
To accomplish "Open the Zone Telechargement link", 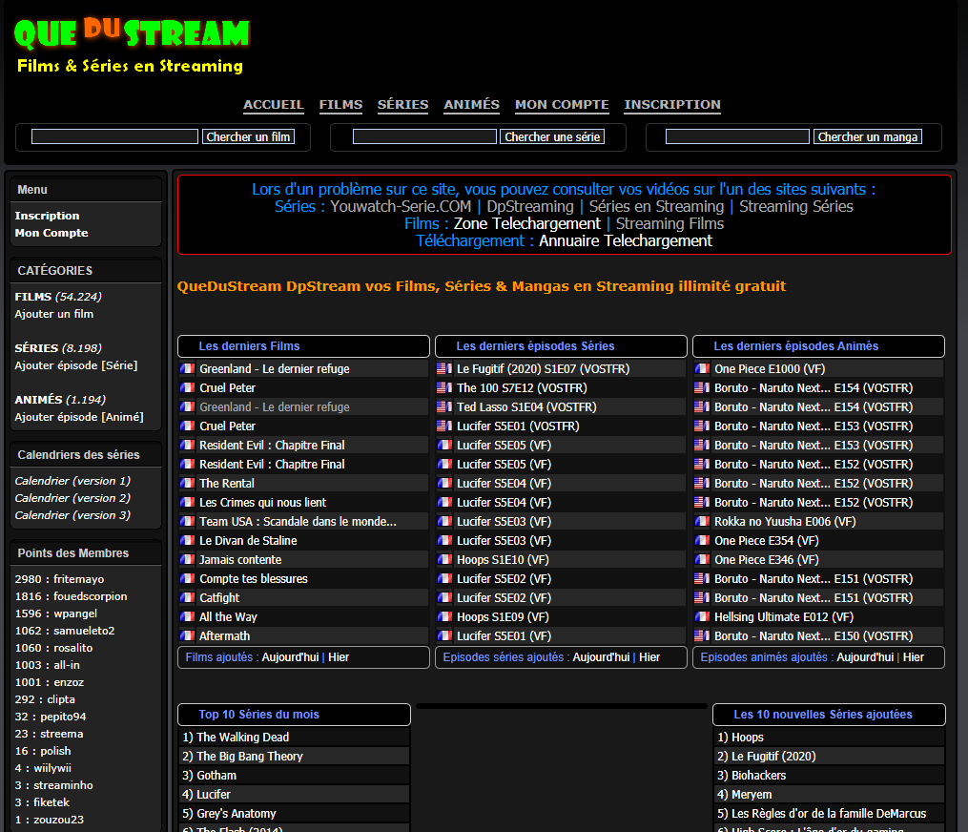I will (x=526, y=223).
